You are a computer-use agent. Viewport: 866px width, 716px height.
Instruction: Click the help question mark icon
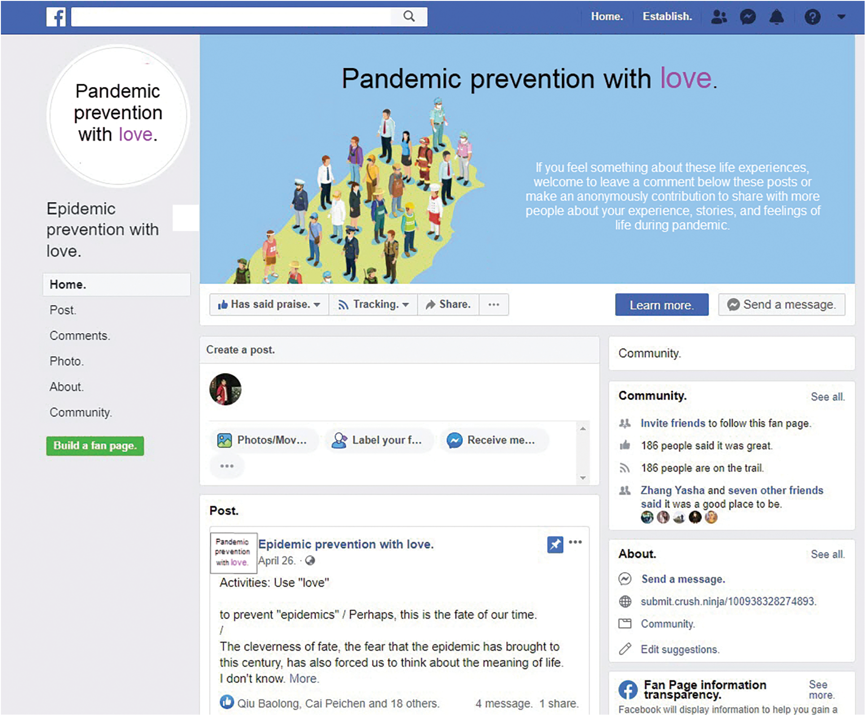pos(812,17)
